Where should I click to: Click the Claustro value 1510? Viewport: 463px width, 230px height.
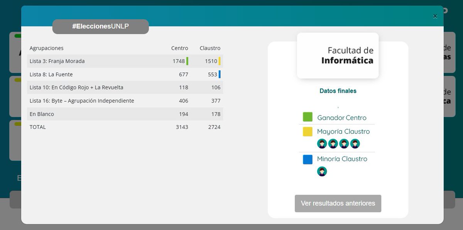pyautogui.click(x=211, y=61)
